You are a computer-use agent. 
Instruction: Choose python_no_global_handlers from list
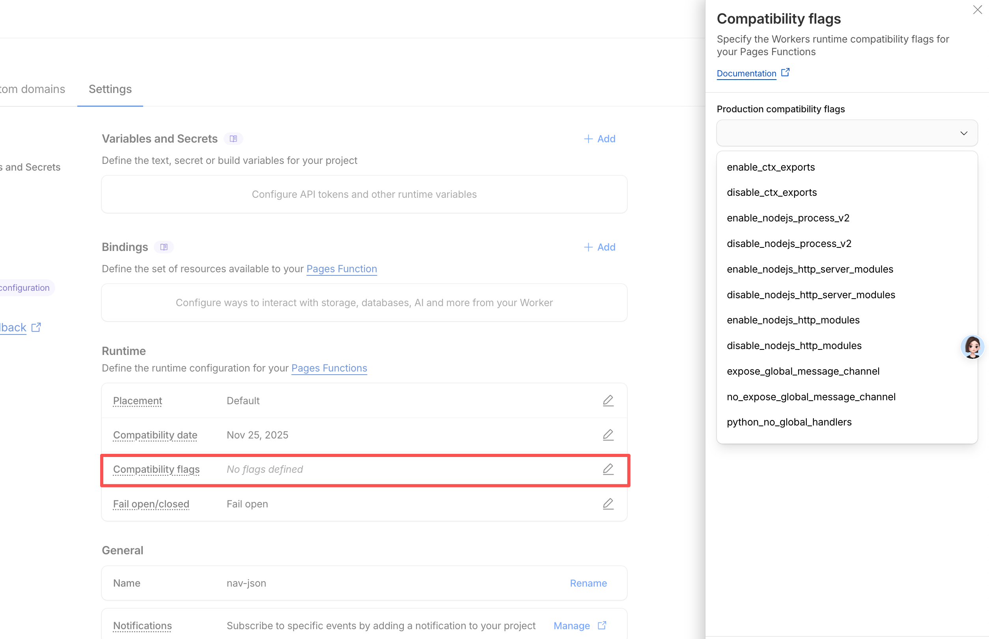click(789, 422)
